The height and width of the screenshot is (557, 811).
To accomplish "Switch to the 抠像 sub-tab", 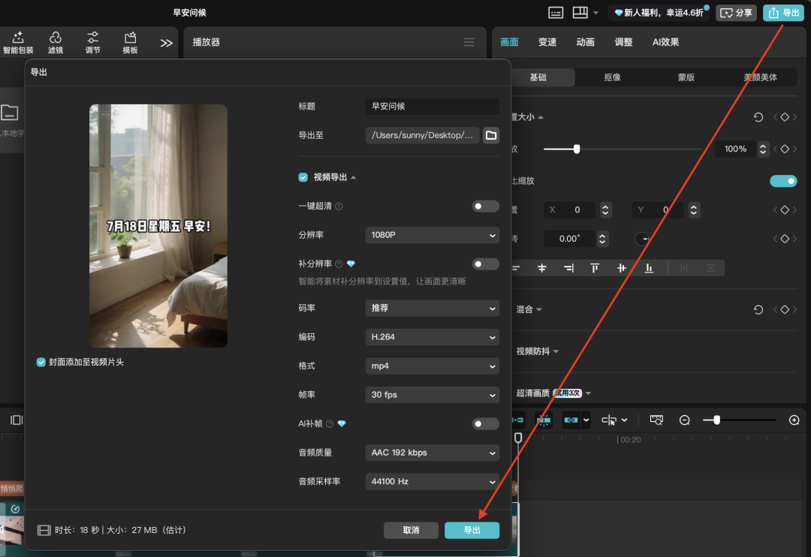I will pyautogui.click(x=611, y=77).
